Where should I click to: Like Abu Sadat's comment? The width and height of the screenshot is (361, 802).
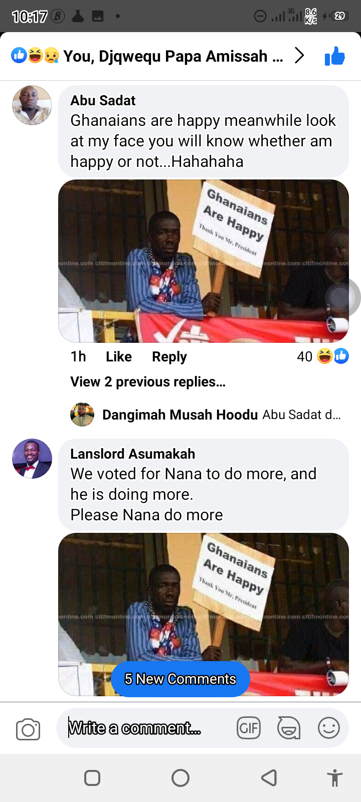click(119, 356)
